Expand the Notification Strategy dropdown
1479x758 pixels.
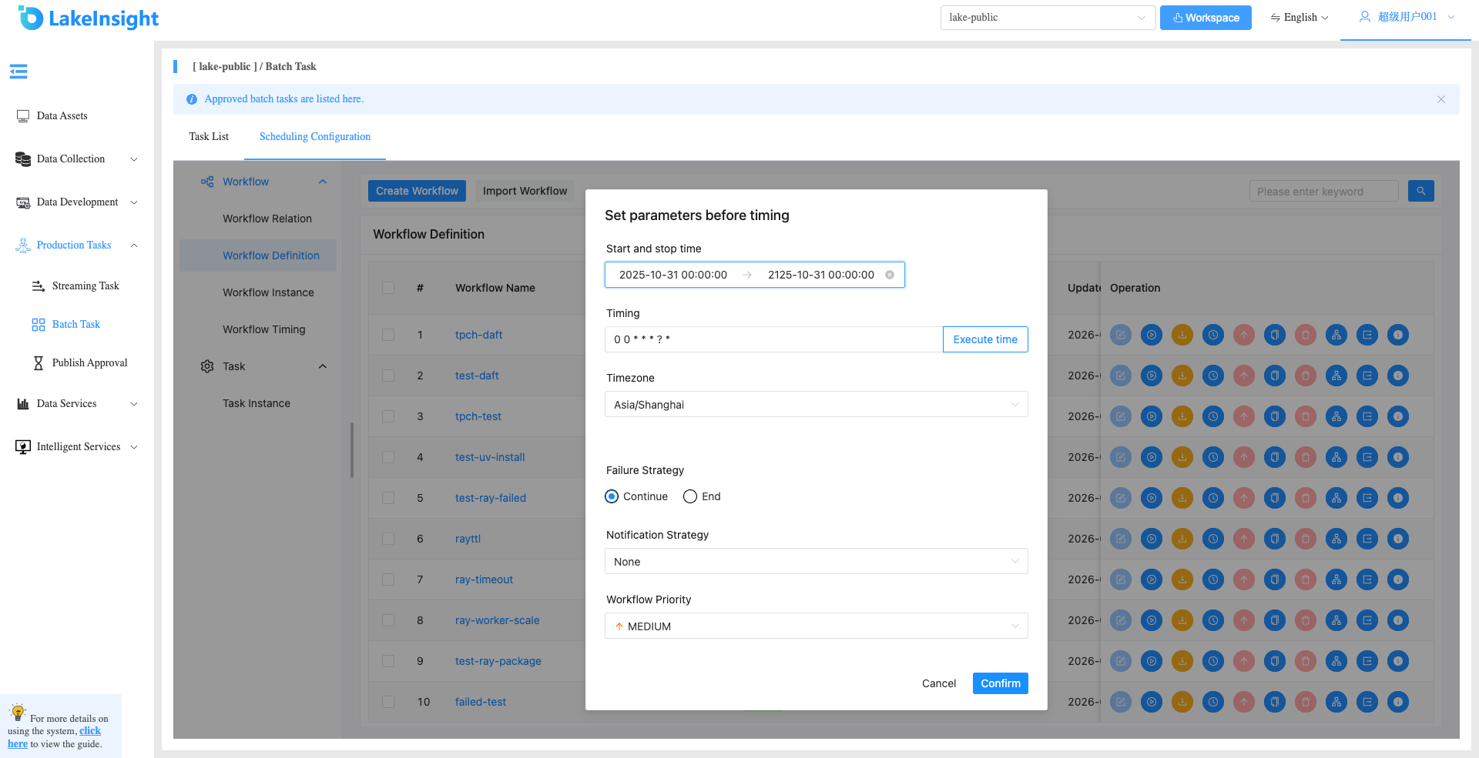(x=816, y=561)
